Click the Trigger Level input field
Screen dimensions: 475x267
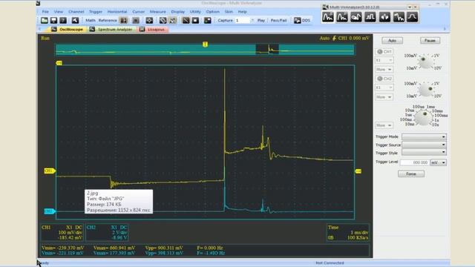pyautogui.click(x=414, y=162)
